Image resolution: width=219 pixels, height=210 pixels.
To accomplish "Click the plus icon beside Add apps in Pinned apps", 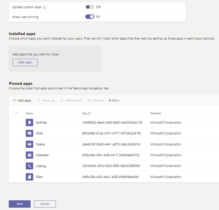I will pyautogui.click(x=14, y=100).
